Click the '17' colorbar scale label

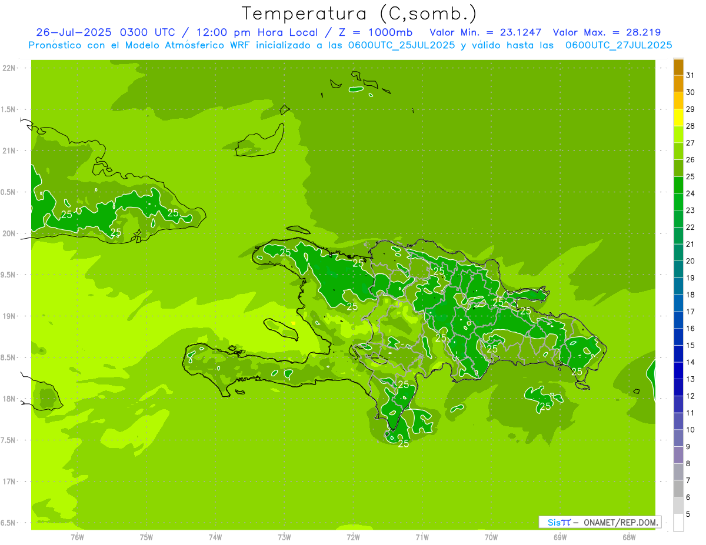point(690,312)
